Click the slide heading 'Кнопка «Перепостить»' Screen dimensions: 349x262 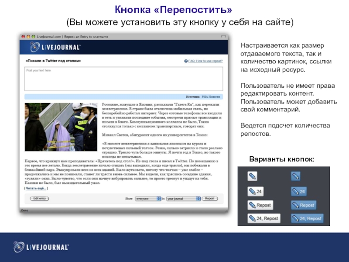[x=173, y=10]
